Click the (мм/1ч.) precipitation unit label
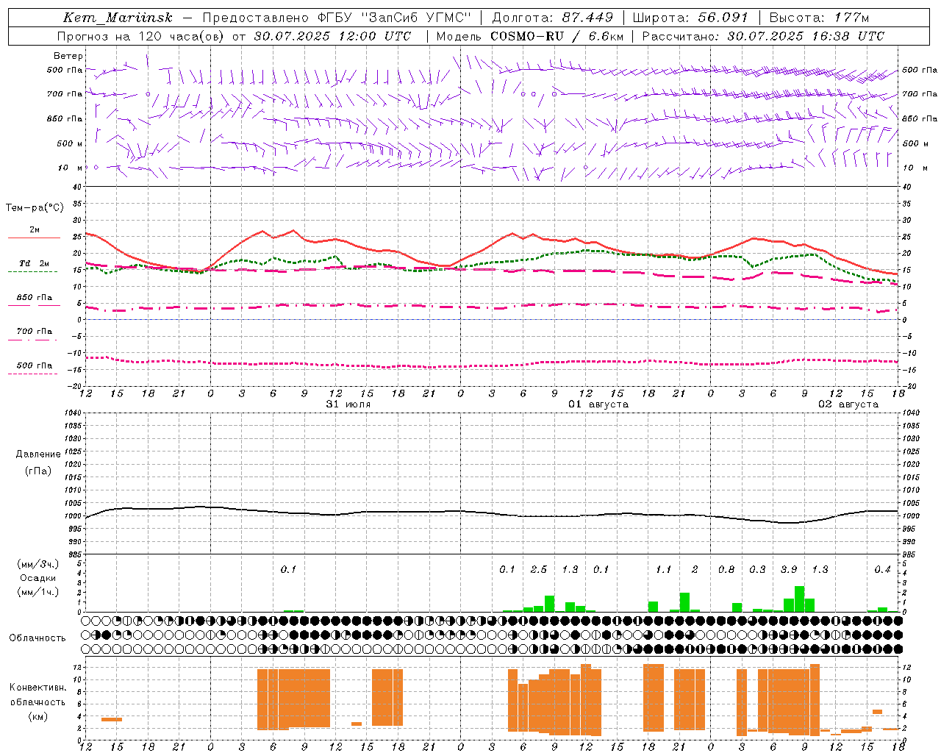The width and height of the screenshot is (941, 753). [38, 592]
